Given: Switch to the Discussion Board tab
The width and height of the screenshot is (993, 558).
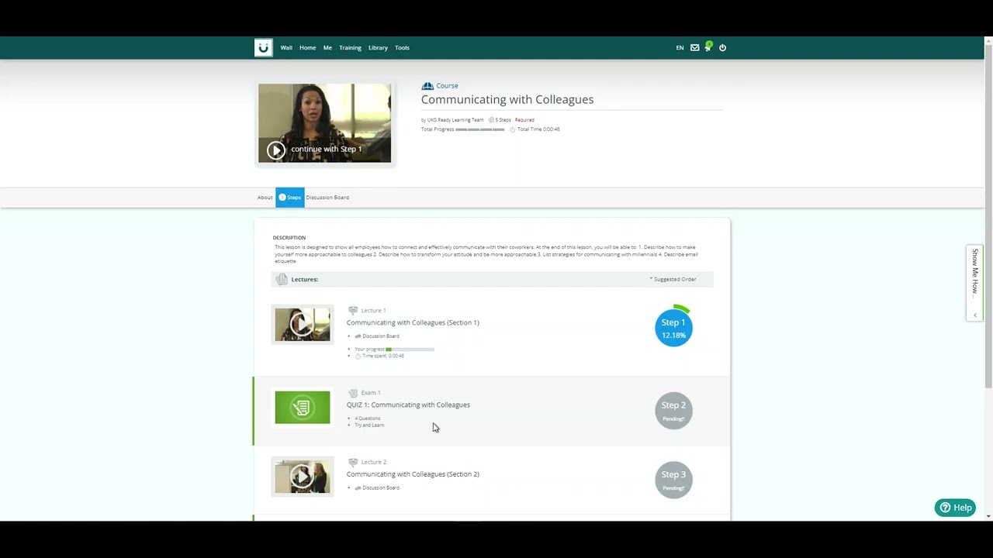Looking at the screenshot, I should tap(327, 197).
